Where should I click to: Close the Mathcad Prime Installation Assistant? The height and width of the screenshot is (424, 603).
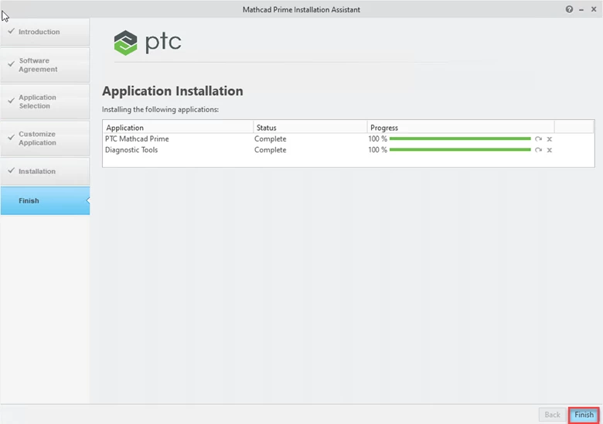594,9
